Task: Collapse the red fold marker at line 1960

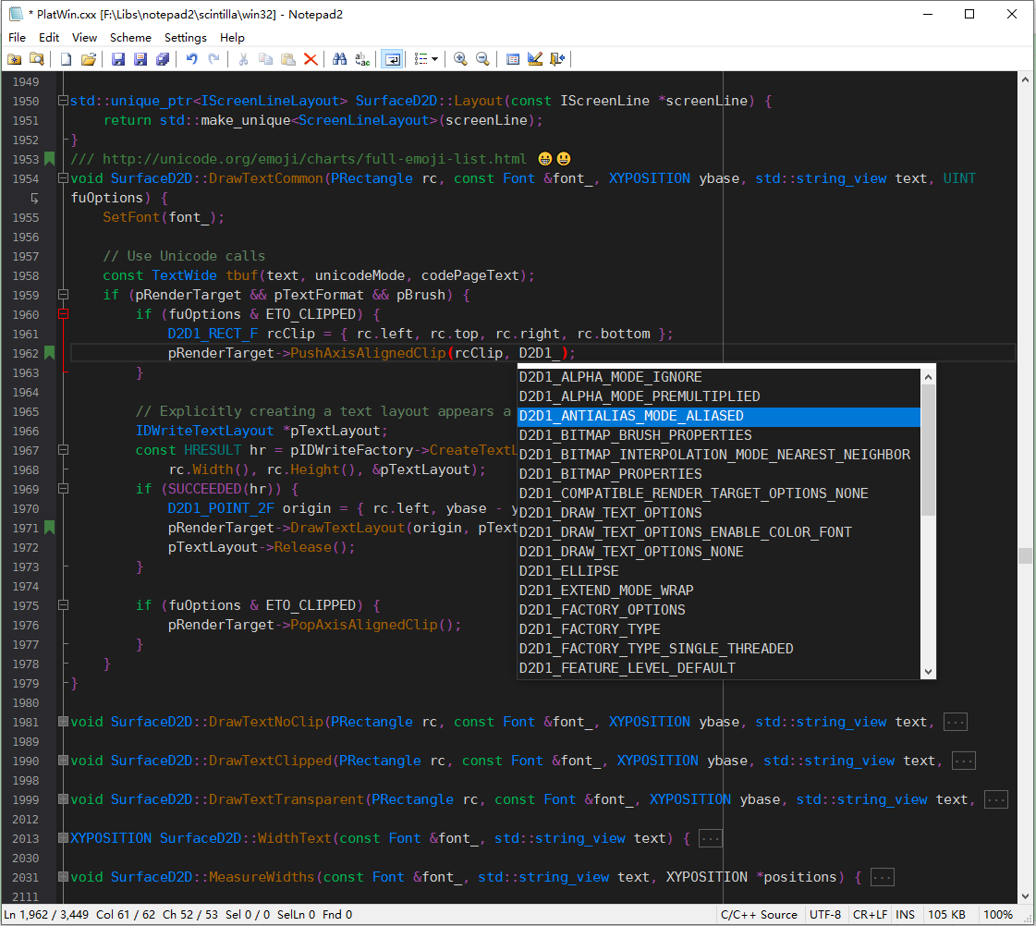Action: point(64,314)
